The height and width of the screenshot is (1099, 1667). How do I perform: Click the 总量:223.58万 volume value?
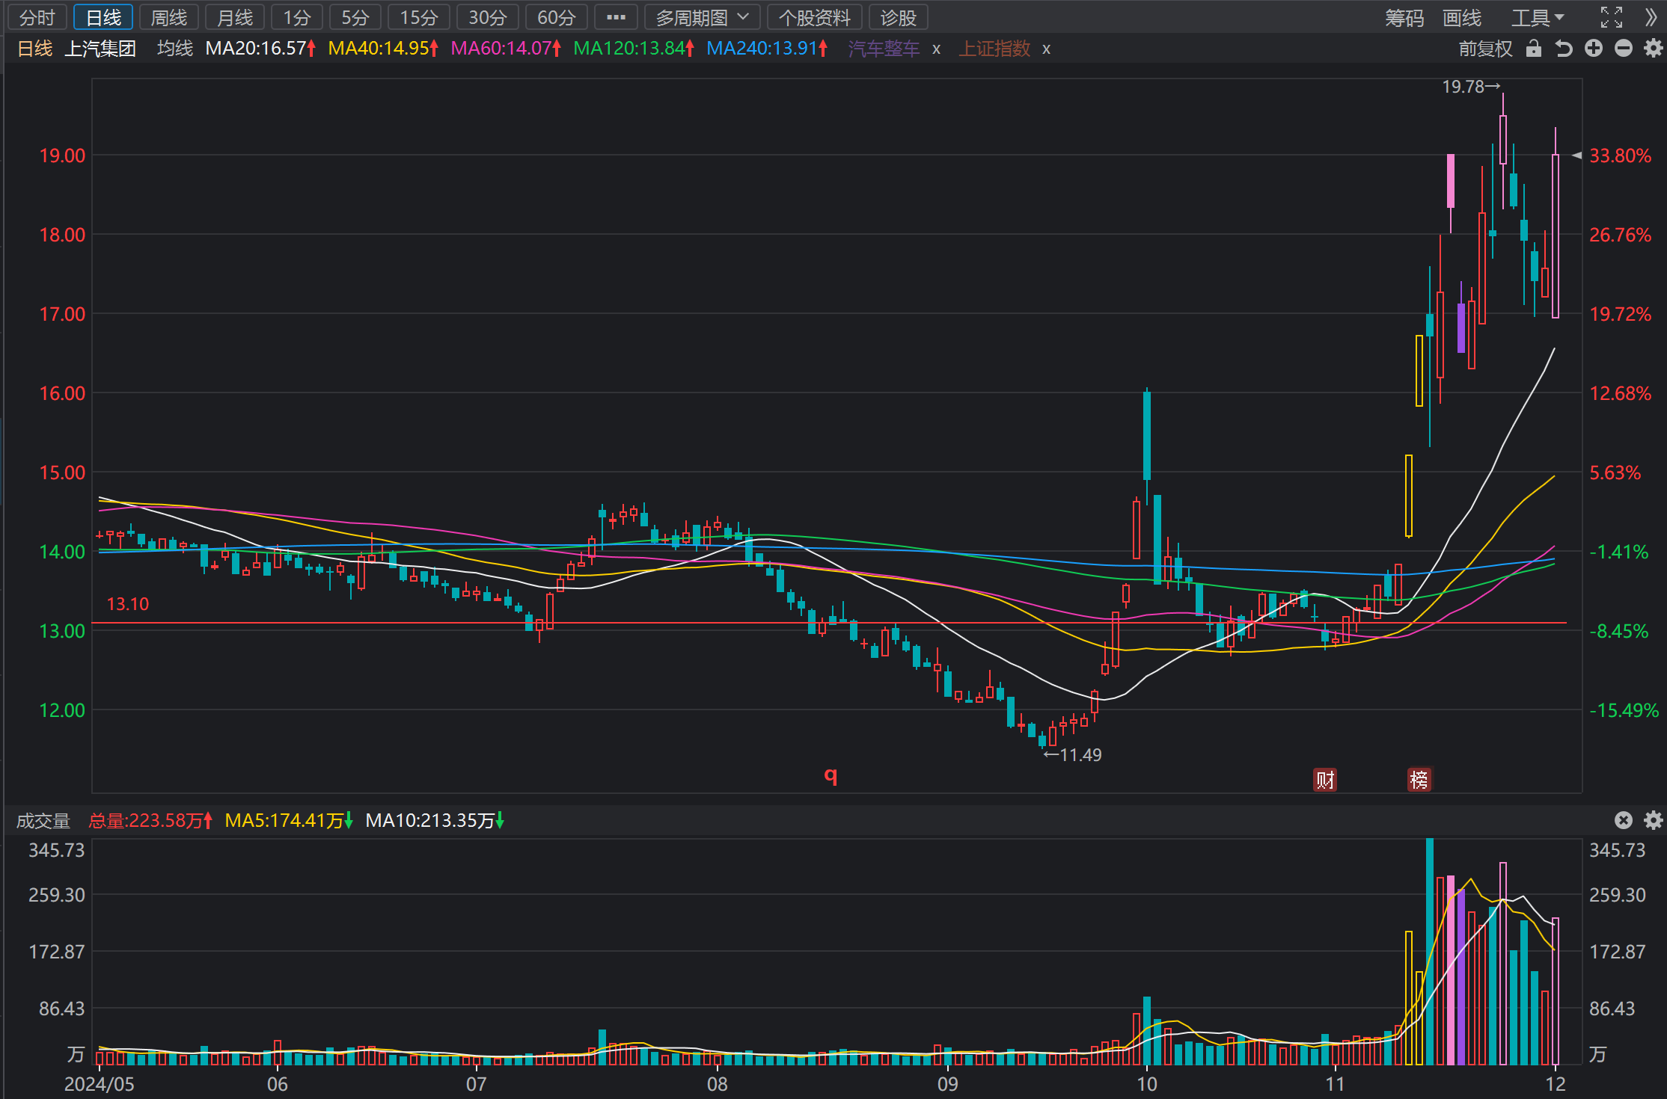pos(150,821)
